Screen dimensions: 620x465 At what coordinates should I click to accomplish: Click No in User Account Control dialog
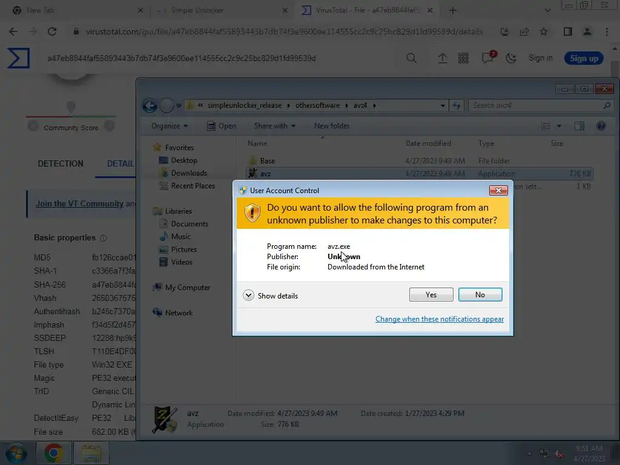tap(480, 295)
